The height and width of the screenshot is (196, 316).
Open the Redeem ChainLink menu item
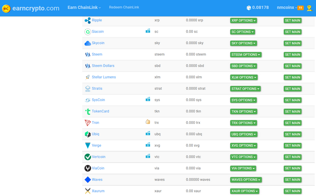coord(124,7)
